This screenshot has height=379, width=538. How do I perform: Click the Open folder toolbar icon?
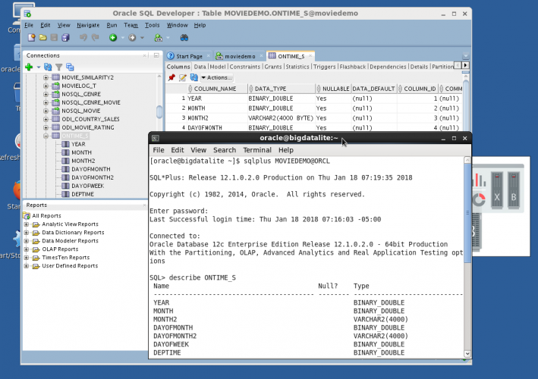coord(43,38)
